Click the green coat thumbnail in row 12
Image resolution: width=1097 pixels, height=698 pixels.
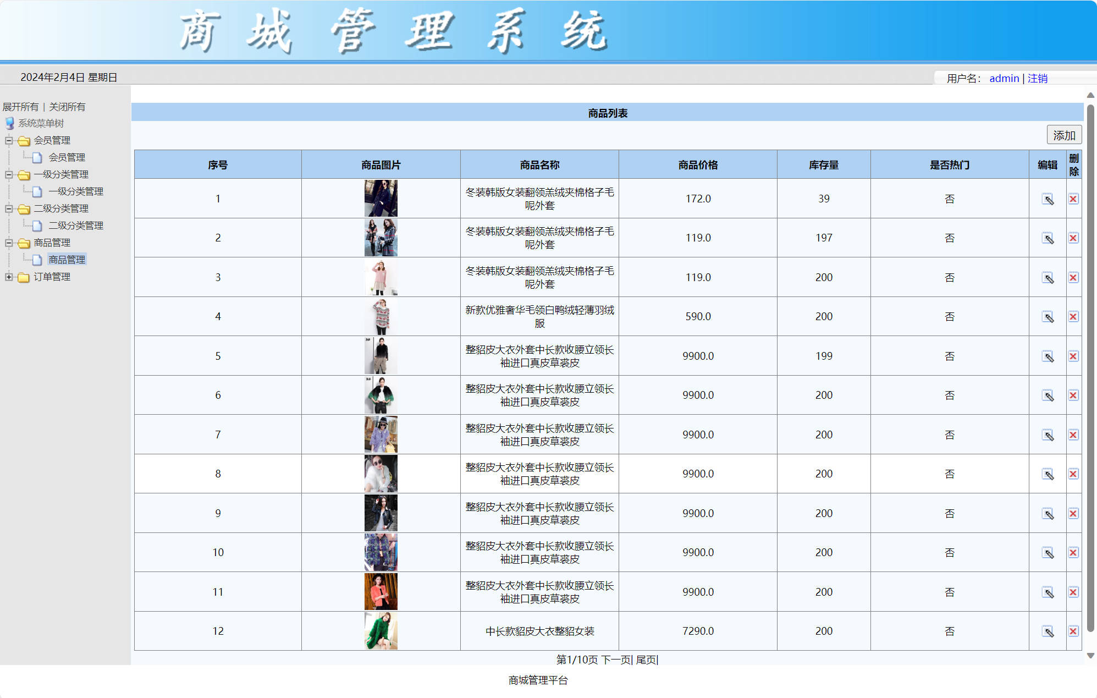click(x=381, y=631)
